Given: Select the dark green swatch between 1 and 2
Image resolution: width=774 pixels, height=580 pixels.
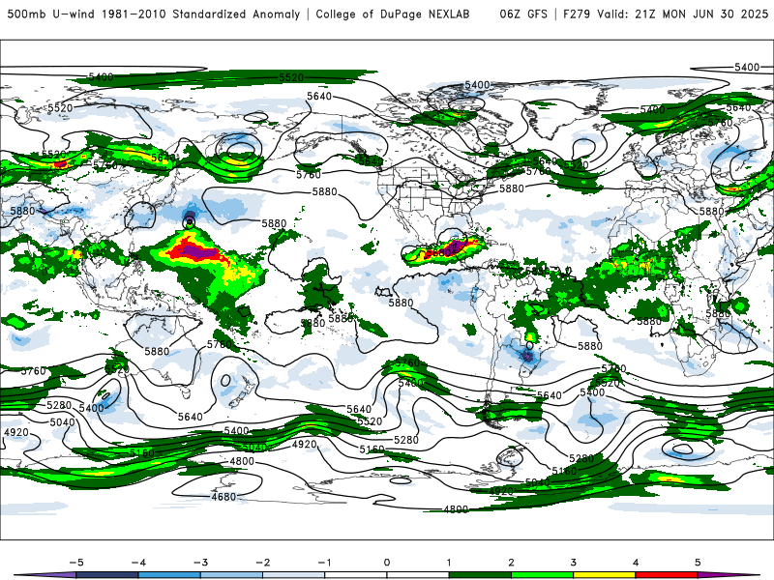Looking at the screenshot, I should (480, 575).
